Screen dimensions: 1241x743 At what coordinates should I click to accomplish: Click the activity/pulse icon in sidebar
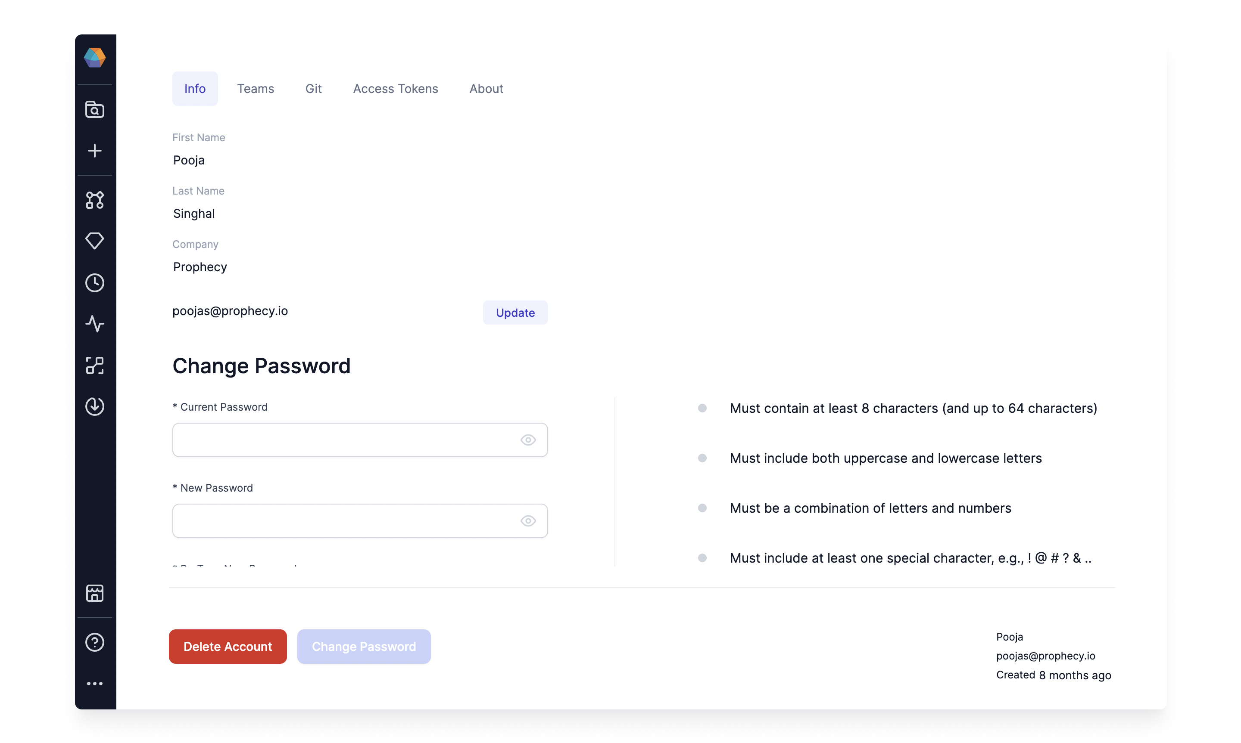(95, 323)
